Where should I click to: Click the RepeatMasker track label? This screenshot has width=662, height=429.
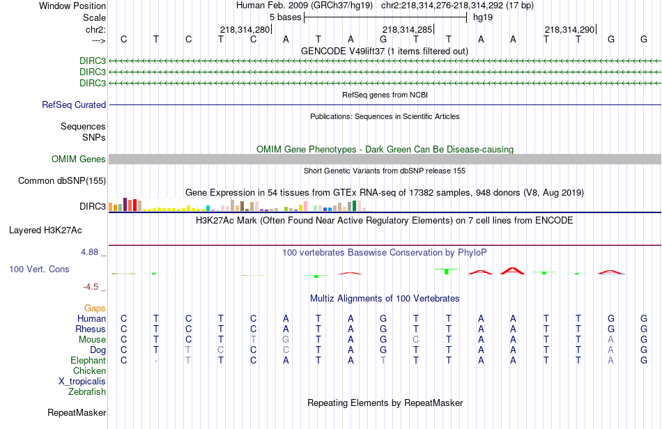[77, 412]
